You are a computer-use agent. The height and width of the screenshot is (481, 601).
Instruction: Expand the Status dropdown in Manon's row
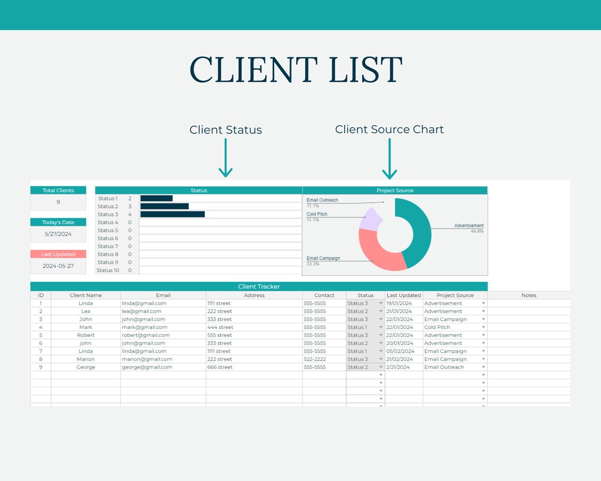point(380,359)
